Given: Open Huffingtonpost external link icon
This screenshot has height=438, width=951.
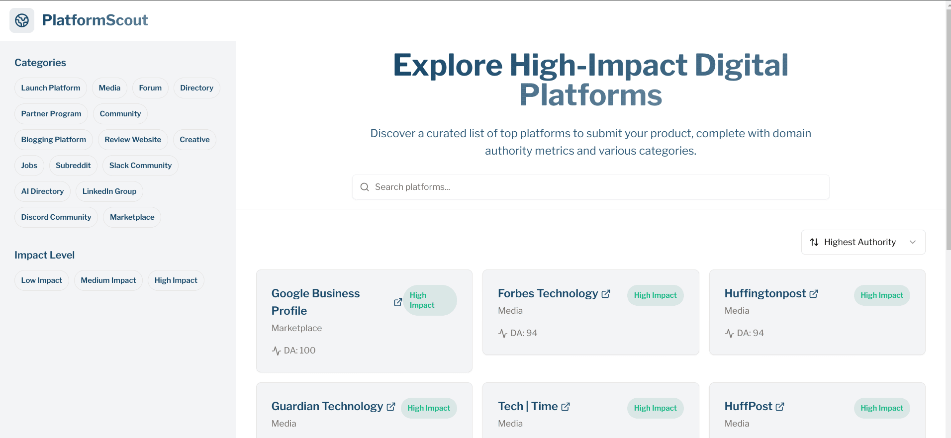Looking at the screenshot, I should click(814, 294).
